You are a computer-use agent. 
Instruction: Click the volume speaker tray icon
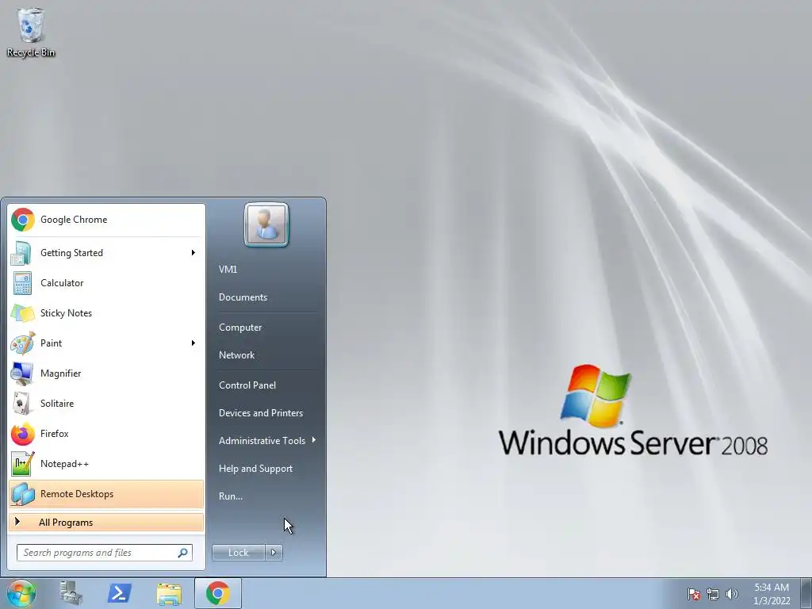click(732, 595)
